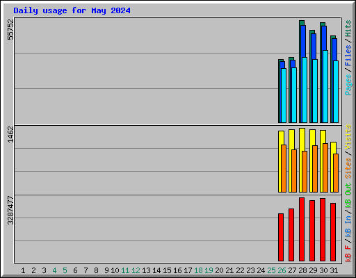Select day 2 on the x-axis

33,270
